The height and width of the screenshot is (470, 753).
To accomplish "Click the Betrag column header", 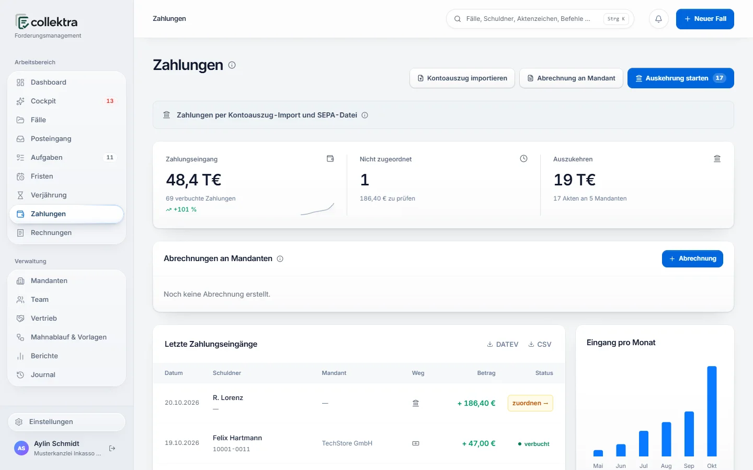I will point(486,373).
